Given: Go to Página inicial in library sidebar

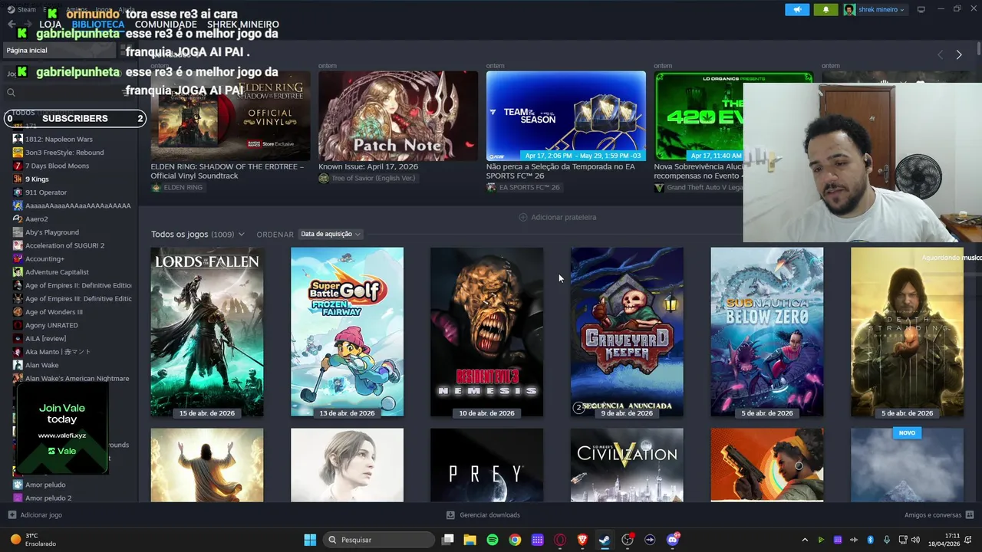Looking at the screenshot, I should click(58, 51).
